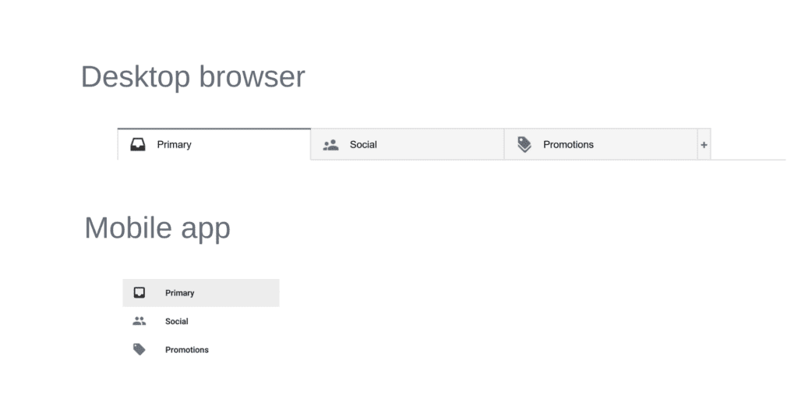Click the word Mobile in the heading
798x399 pixels.
pyautogui.click(x=129, y=227)
